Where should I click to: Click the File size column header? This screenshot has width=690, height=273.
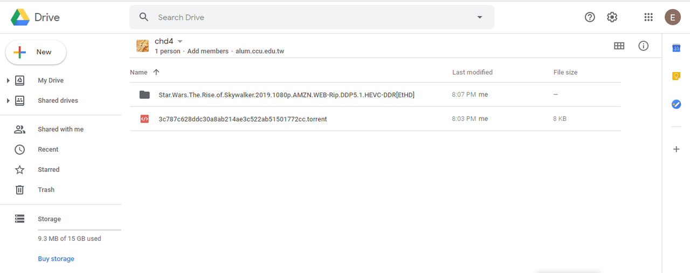coord(565,73)
